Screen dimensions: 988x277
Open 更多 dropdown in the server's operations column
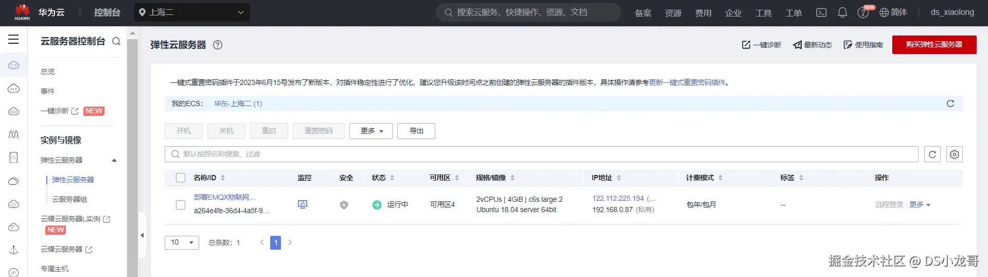[920, 204]
